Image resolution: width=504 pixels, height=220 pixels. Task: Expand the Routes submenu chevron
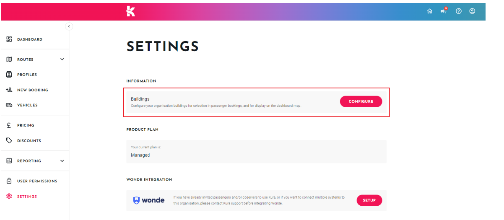pyautogui.click(x=62, y=60)
